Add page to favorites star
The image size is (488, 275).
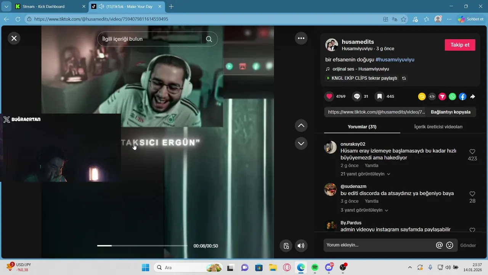(403, 19)
